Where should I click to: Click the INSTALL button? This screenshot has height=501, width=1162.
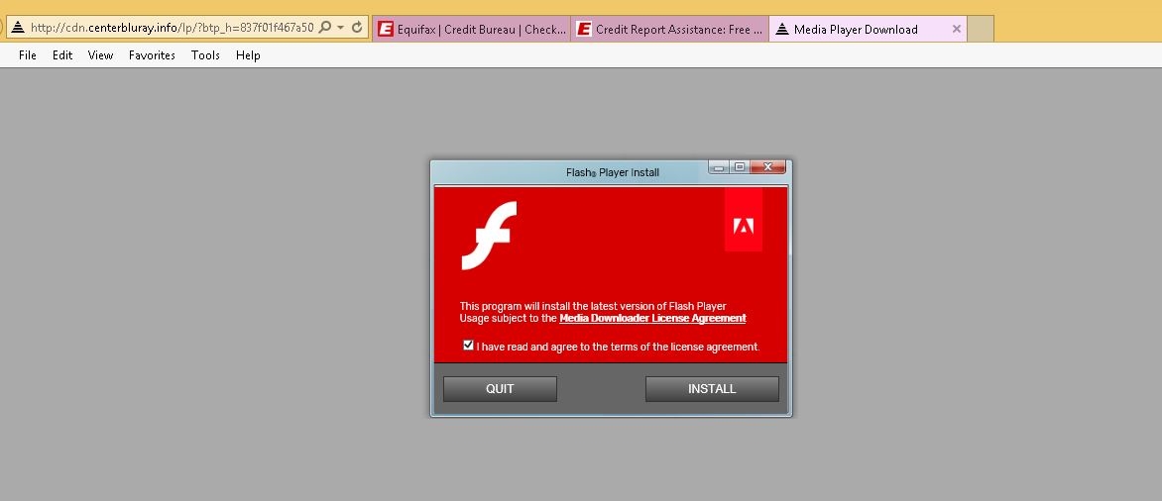[x=712, y=389]
